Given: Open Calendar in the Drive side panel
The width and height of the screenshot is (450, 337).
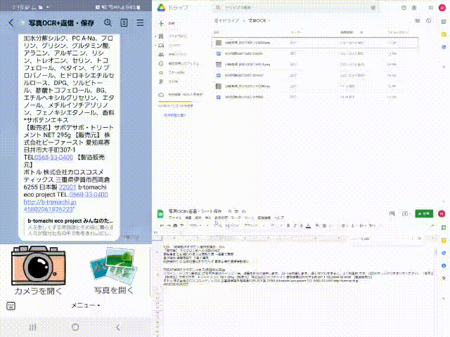Looking at the screenshot, I should tap(444, 22).
